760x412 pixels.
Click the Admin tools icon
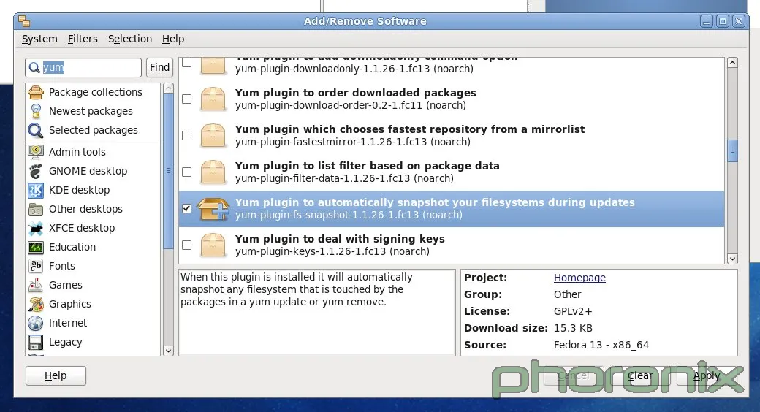[36, 152]
